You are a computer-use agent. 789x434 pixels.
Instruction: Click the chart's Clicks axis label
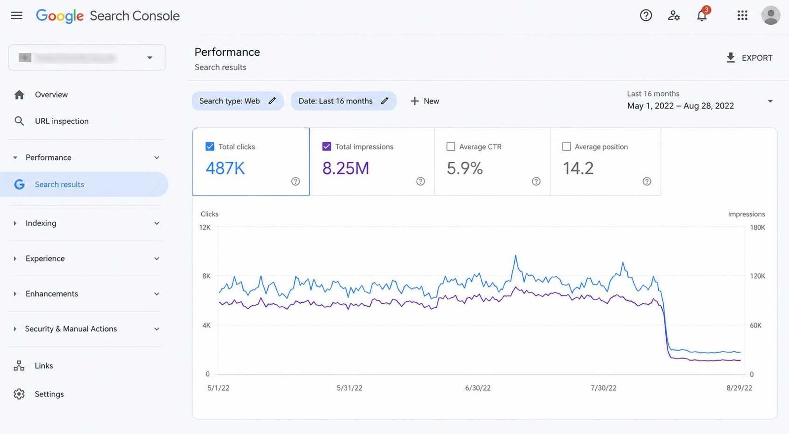(210, 214)
